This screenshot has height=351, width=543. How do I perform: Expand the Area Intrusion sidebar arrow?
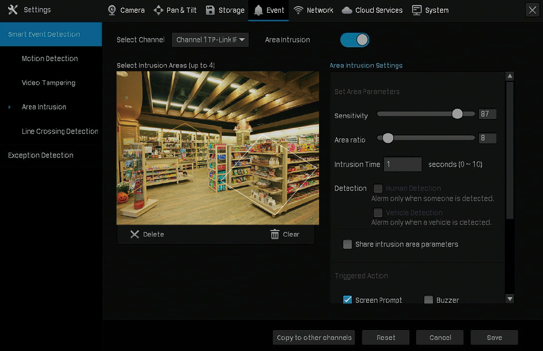coord(9,107)
